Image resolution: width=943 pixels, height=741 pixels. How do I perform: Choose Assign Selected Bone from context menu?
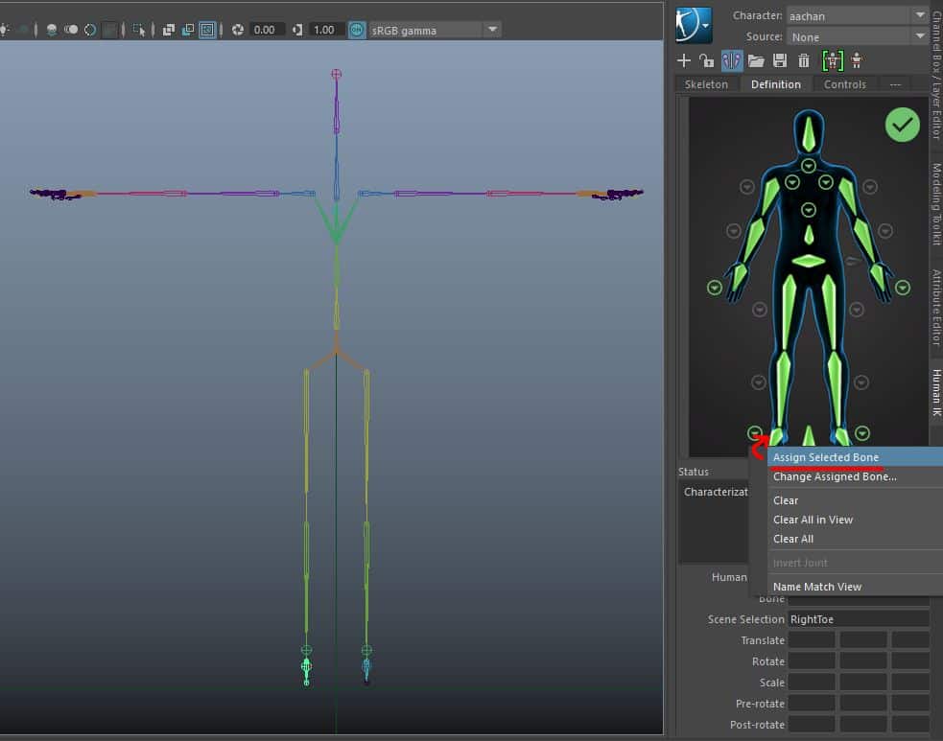tap(825, 457)
